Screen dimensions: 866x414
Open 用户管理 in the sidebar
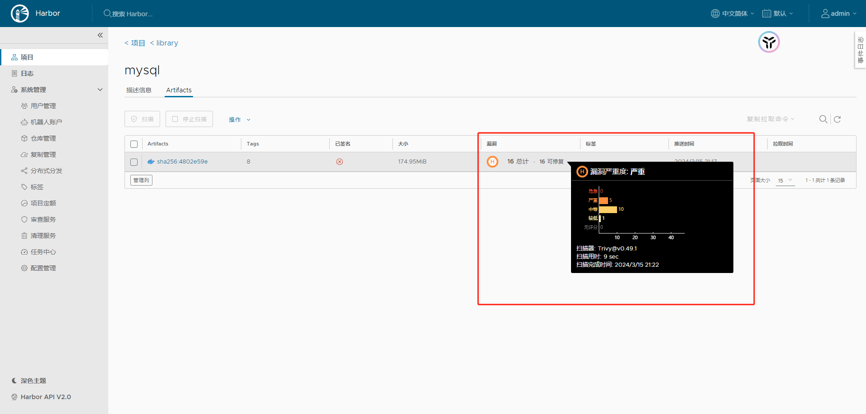pyautogui.click(x=43, y=106)
